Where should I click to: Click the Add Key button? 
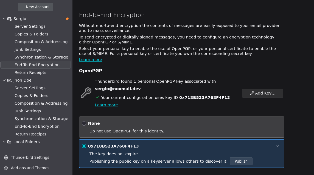tap(262, 93)
